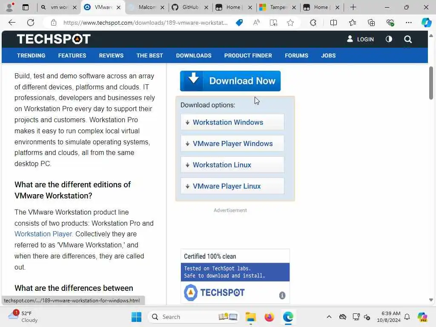
Task: Choose the Workstation Linux download option
Action: (x=232, y=165)
